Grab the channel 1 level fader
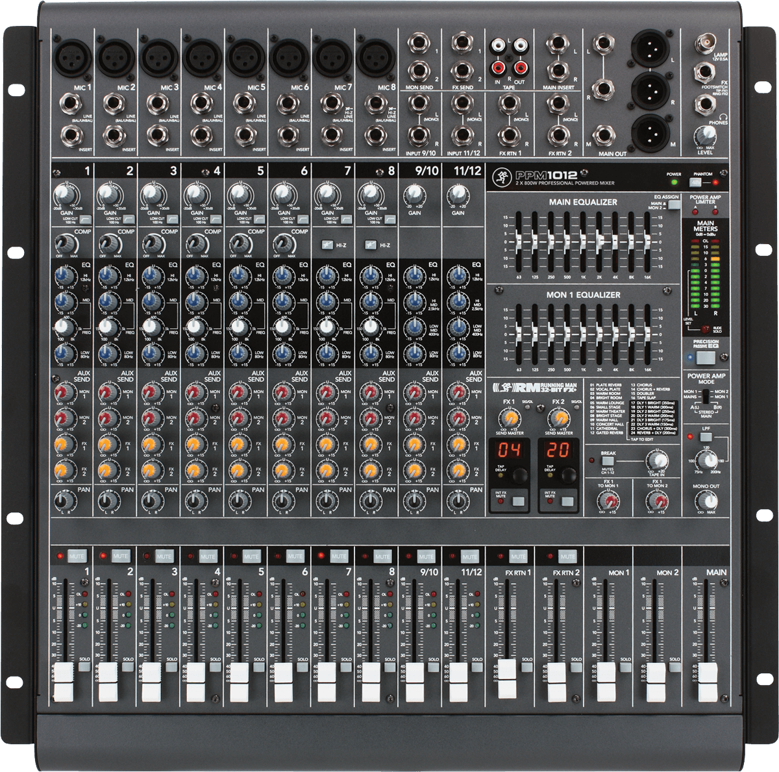 click(x=64, y=682)
